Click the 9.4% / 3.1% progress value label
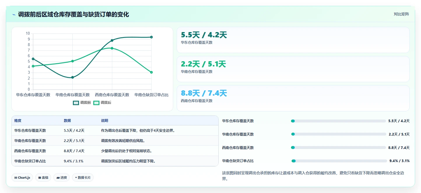Image resolution: width=421 pixels, height=193 pixels. (399, 161)
